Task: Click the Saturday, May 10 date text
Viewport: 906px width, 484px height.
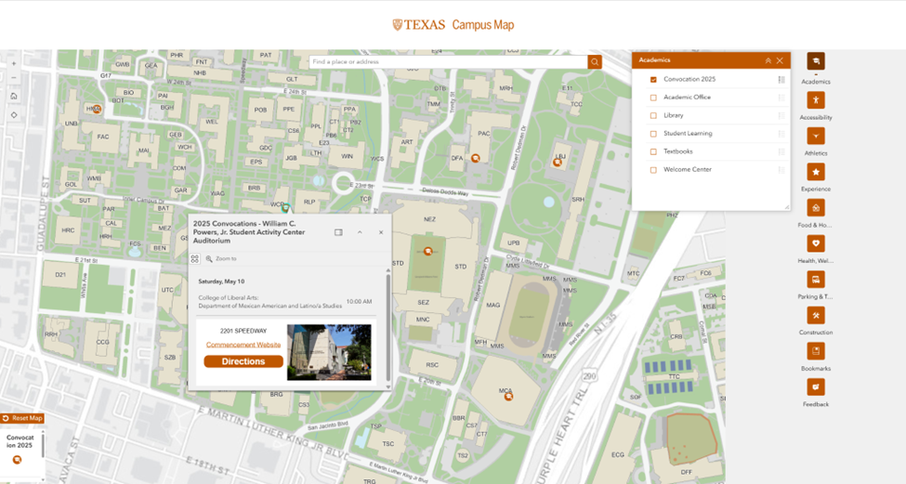Action: [x=221, y=281]
